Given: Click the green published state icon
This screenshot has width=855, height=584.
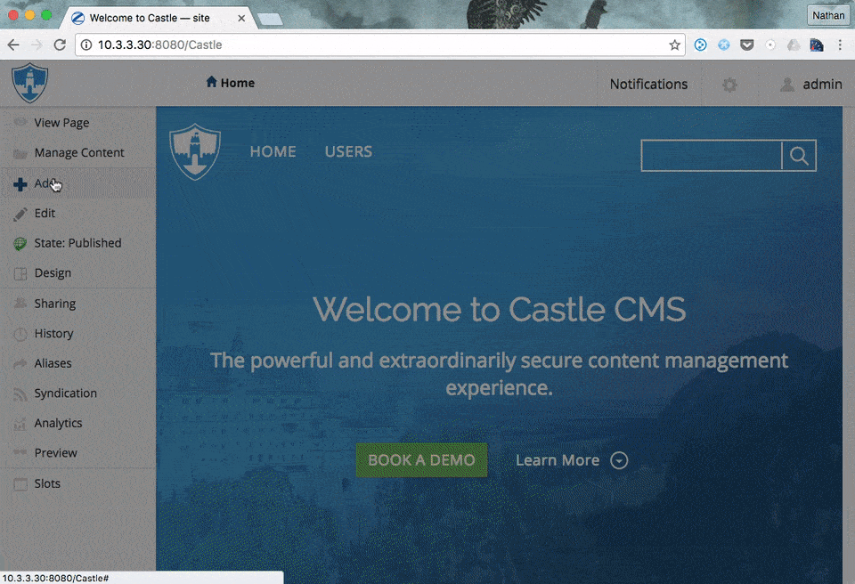Looking at the screenshot, I should click(x=20, y=244).
